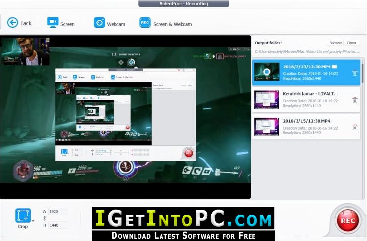Open folder icon next to highlighted 12:30.MP4

coord(335,66)
